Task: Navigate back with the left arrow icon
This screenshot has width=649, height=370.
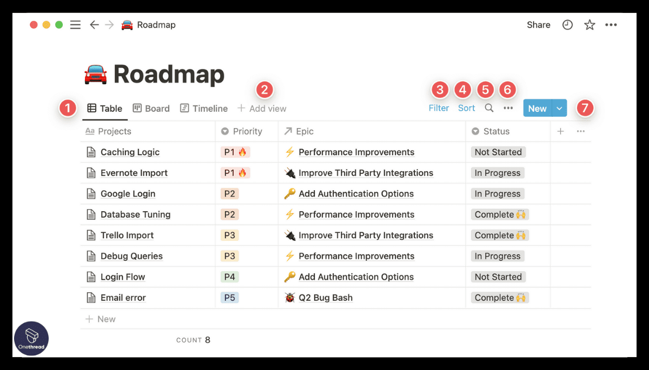Action: click(x=94, y=24)
